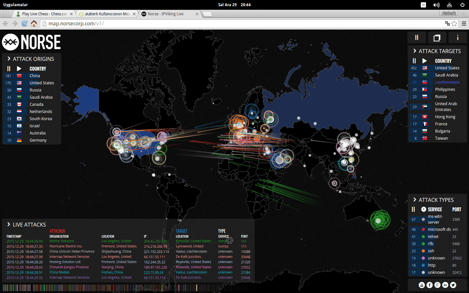Pause the Attack Origins list
Viewport: 469px width, 293px height.
pos(9,69)
